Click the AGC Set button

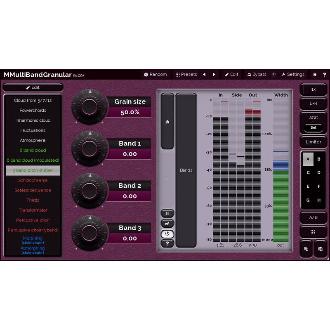coord(313,127)
